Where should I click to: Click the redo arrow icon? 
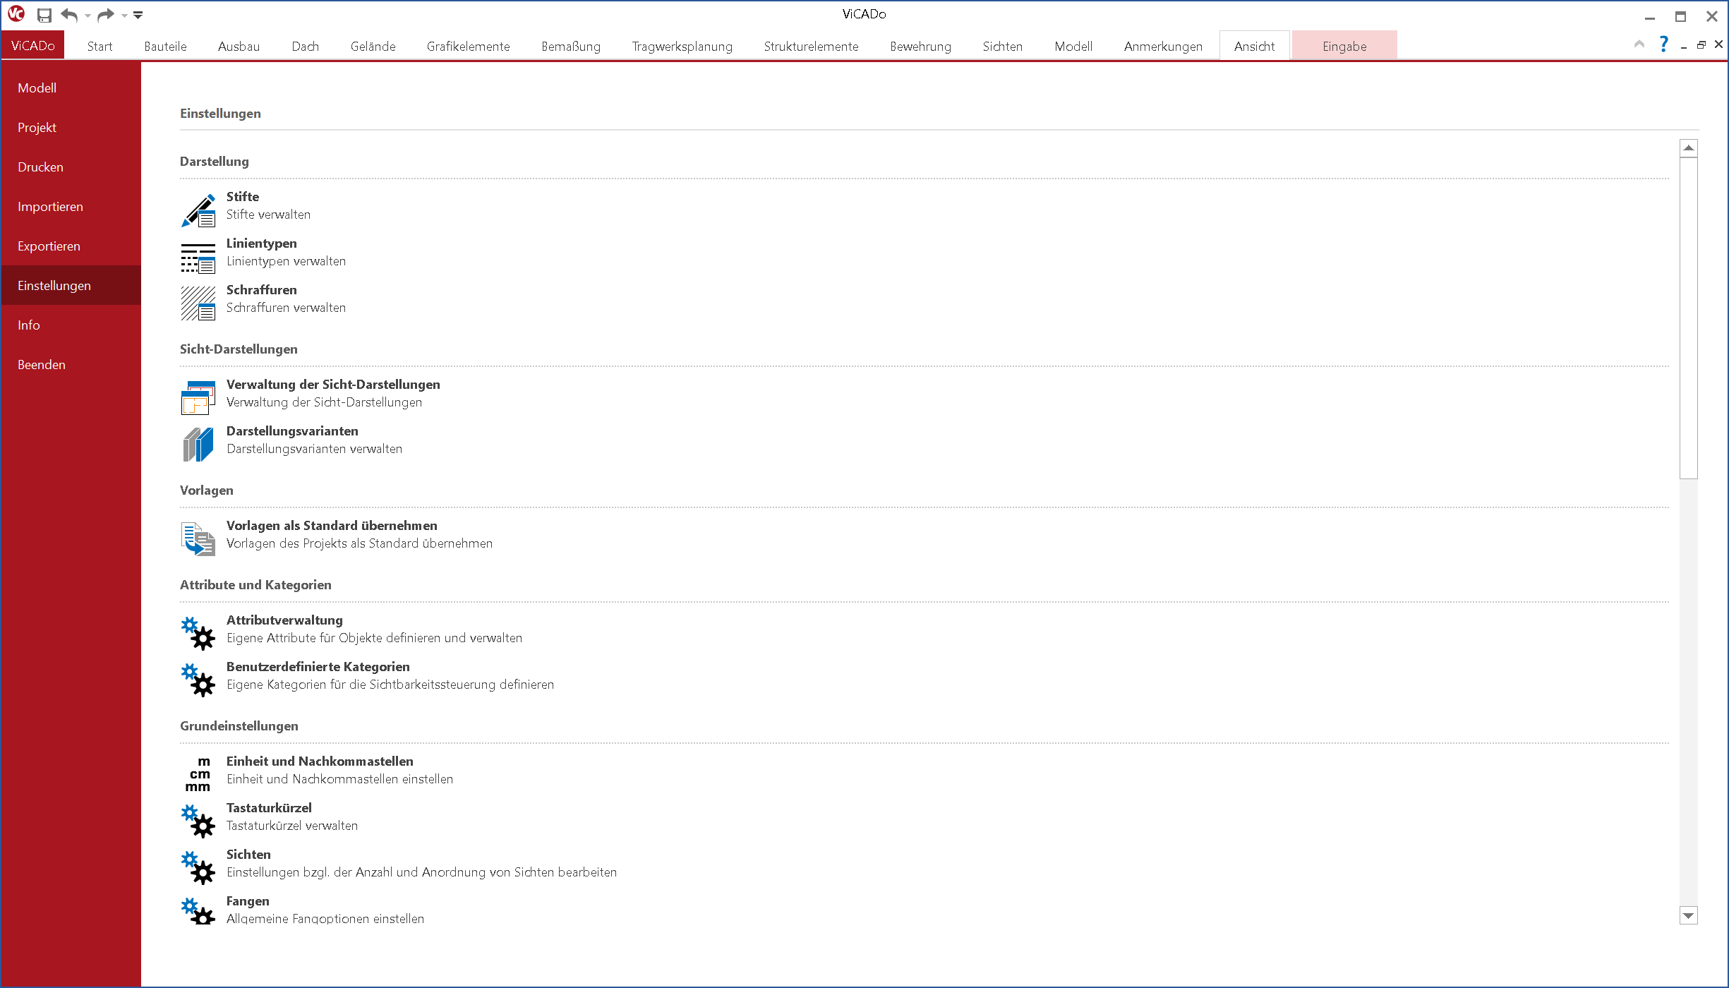click(x=106, y=15)
